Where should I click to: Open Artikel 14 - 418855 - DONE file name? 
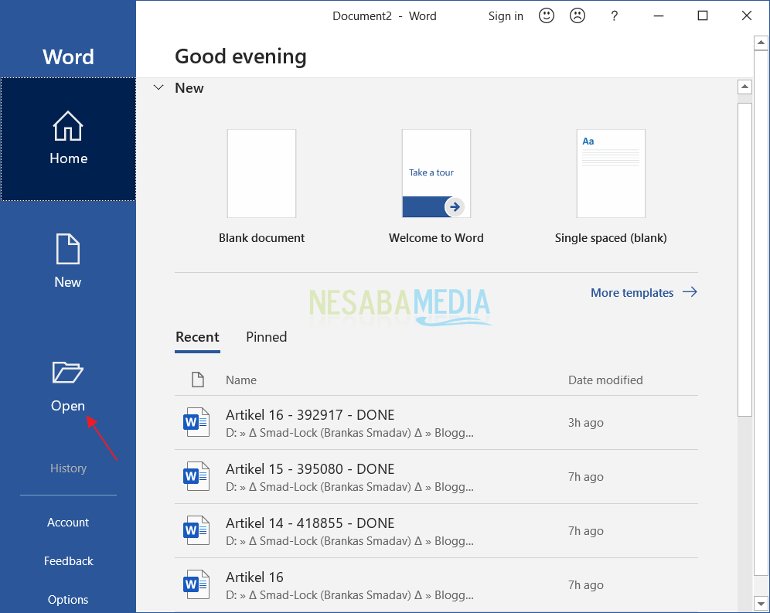coord(310,523)
